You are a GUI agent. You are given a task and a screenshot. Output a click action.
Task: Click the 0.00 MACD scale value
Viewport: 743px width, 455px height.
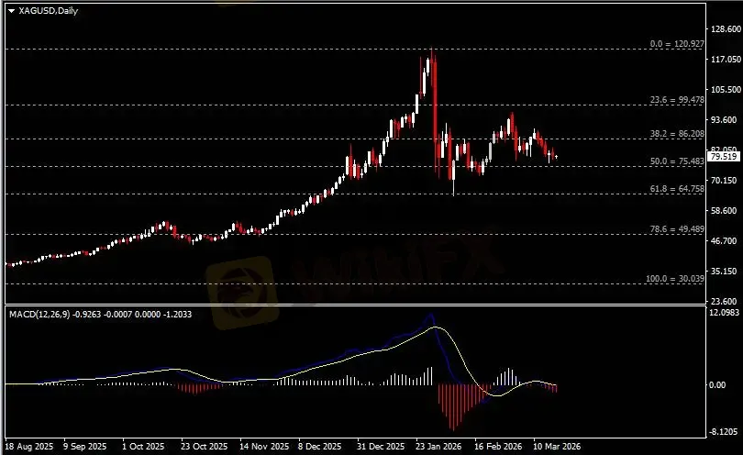tap(718, 385)
